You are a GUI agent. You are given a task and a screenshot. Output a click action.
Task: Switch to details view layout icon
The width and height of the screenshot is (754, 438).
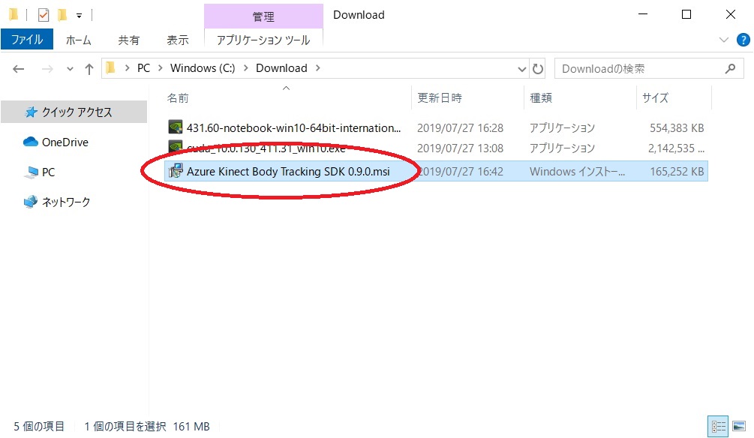click(x=719, y=426)
